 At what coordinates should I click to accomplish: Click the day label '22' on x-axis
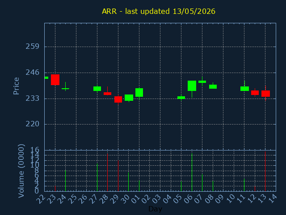[41, 199]
